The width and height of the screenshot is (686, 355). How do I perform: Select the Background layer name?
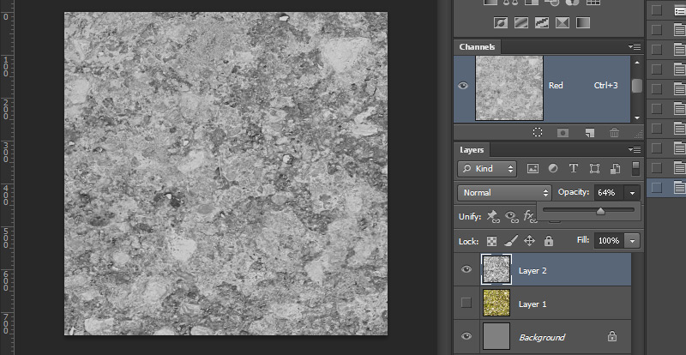(x=542, y=338)
